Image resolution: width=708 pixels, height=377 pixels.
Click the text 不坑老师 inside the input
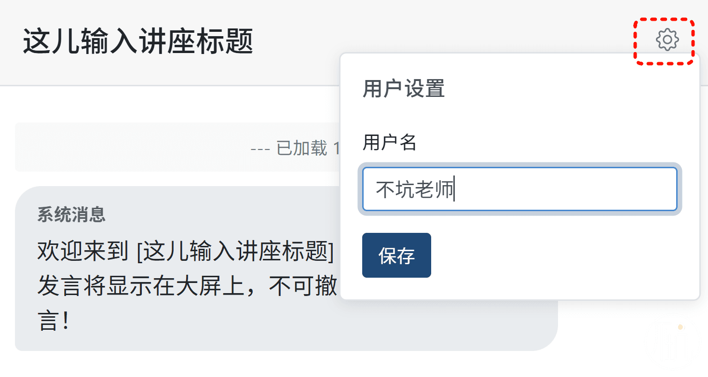click(414, 189)
